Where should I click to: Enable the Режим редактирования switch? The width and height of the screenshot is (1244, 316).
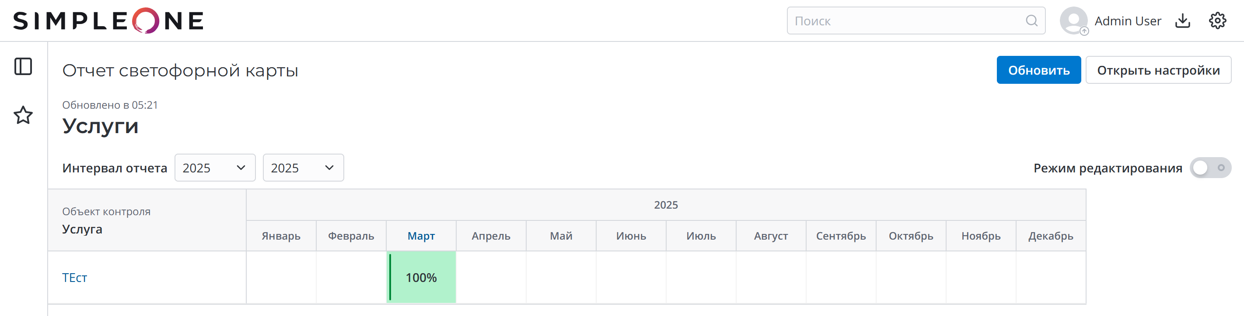(x=1210, y=168)
